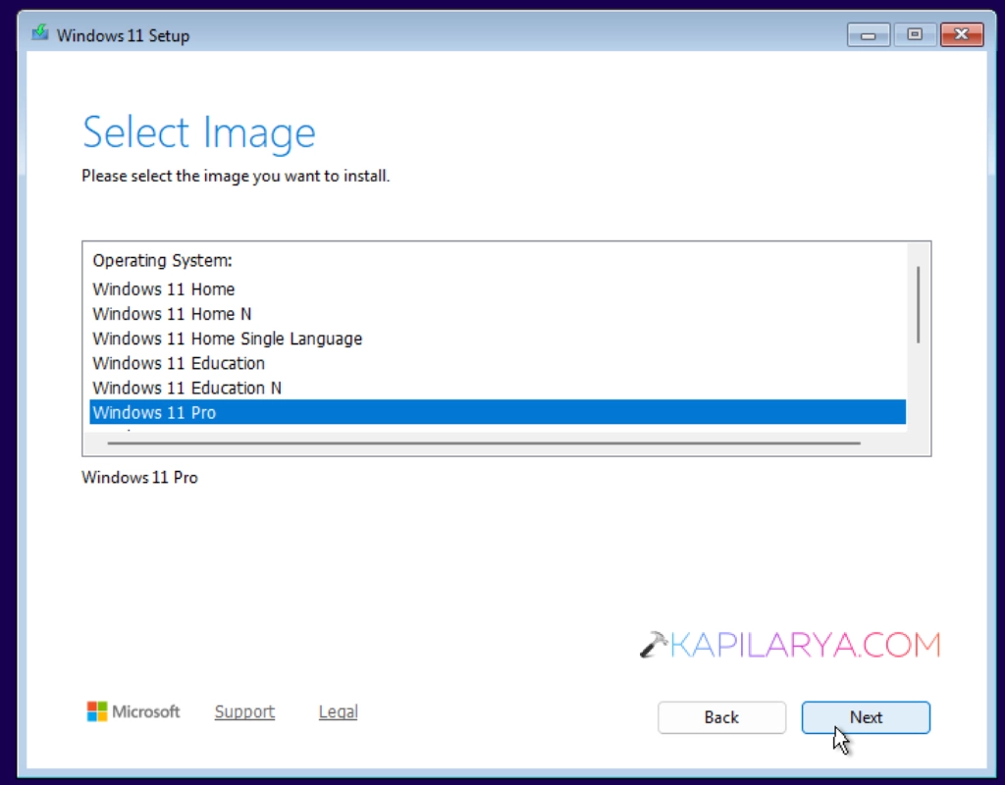Screen dimensions: 1005x785
Task: Click the vertical scrollbar of the OS list
Action: click(x=919, y=304)
